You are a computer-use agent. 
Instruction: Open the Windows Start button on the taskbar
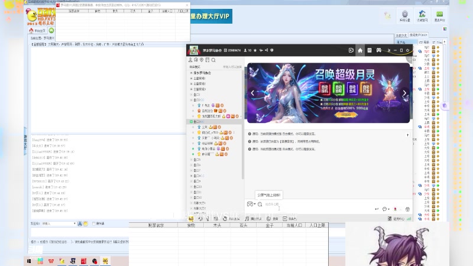tap(29, 261)
